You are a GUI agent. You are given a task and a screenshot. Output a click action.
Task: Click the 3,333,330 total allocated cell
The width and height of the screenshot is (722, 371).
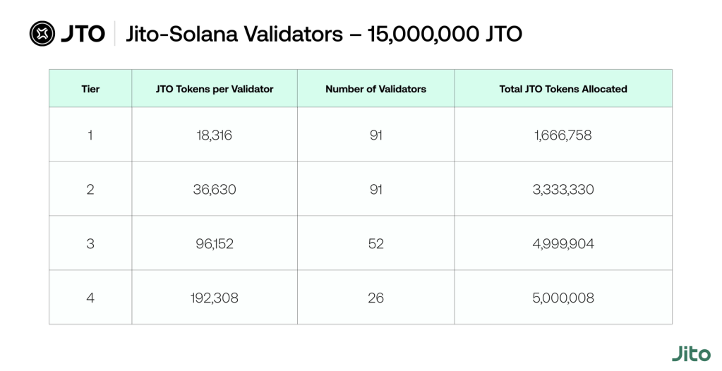pos(563,189)
